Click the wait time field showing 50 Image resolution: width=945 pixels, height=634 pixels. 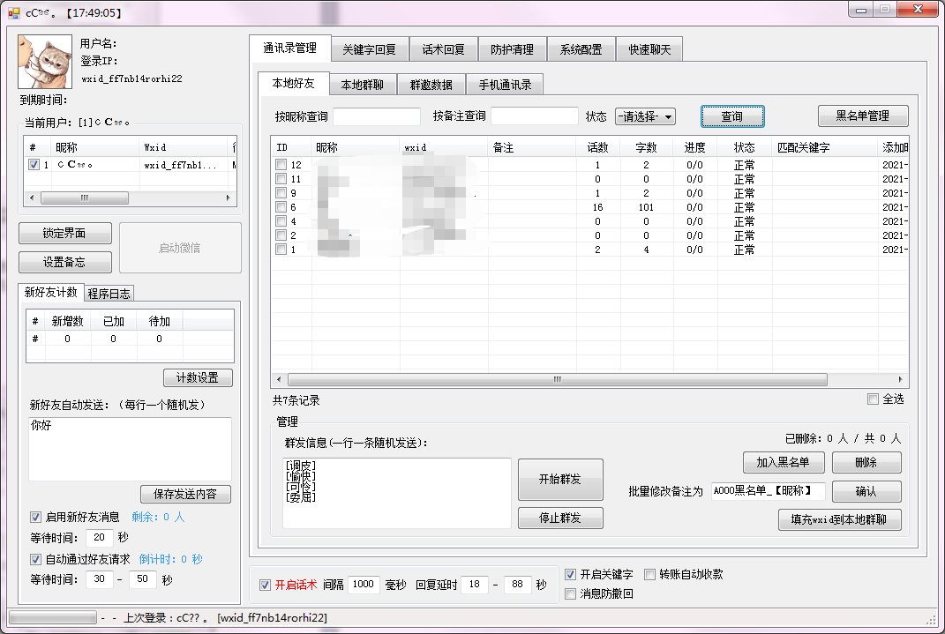[x=143, y=579]
